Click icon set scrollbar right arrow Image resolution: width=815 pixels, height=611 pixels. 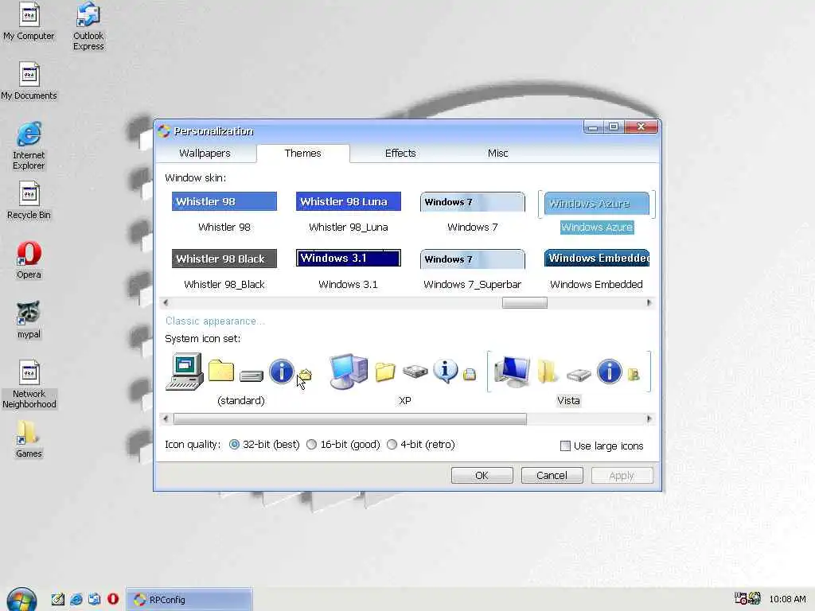(x=649, y=418)
